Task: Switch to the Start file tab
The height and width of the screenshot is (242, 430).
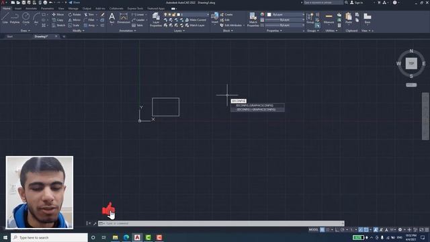Action: [9, 36]
